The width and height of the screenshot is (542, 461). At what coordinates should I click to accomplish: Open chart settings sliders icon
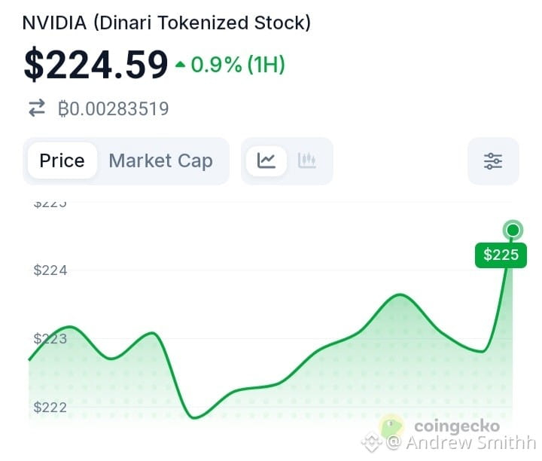click(493, 161)
